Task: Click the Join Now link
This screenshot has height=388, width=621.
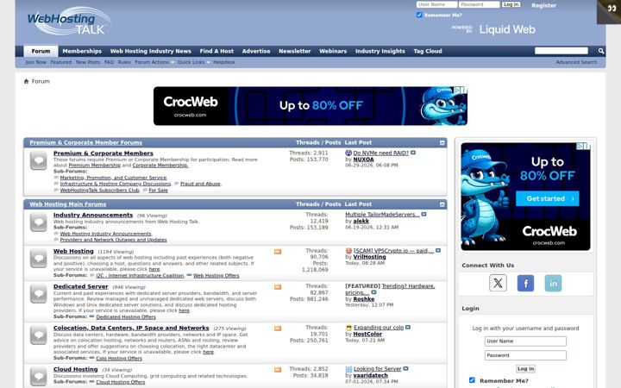Action: 35,62
